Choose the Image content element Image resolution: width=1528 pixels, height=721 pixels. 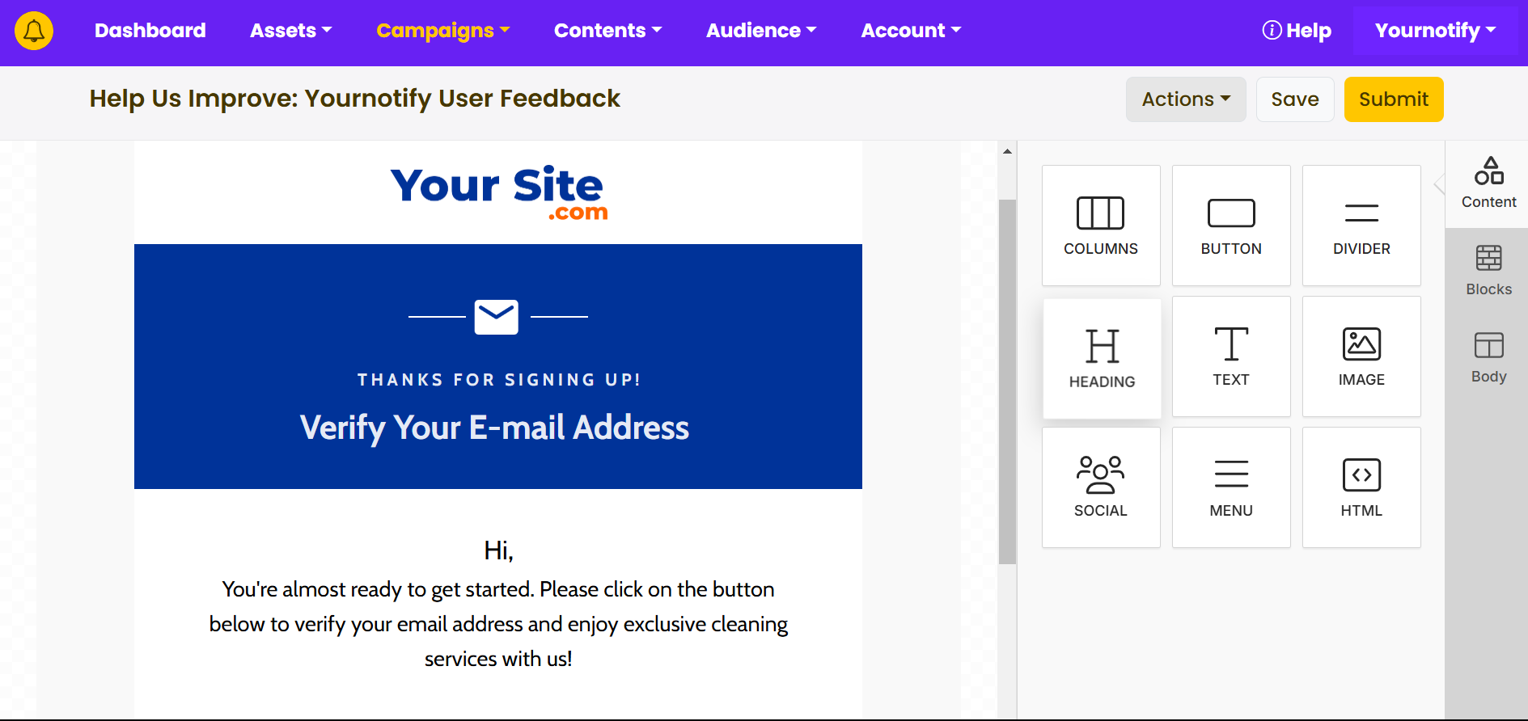[x=1361, y=356]
